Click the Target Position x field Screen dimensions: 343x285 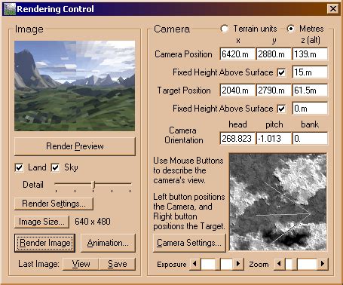pos(237,90)
